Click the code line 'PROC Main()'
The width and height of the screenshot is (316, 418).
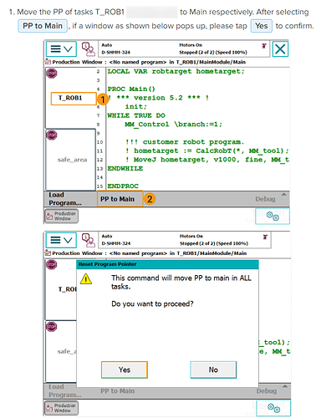click(x=131, y=89)
